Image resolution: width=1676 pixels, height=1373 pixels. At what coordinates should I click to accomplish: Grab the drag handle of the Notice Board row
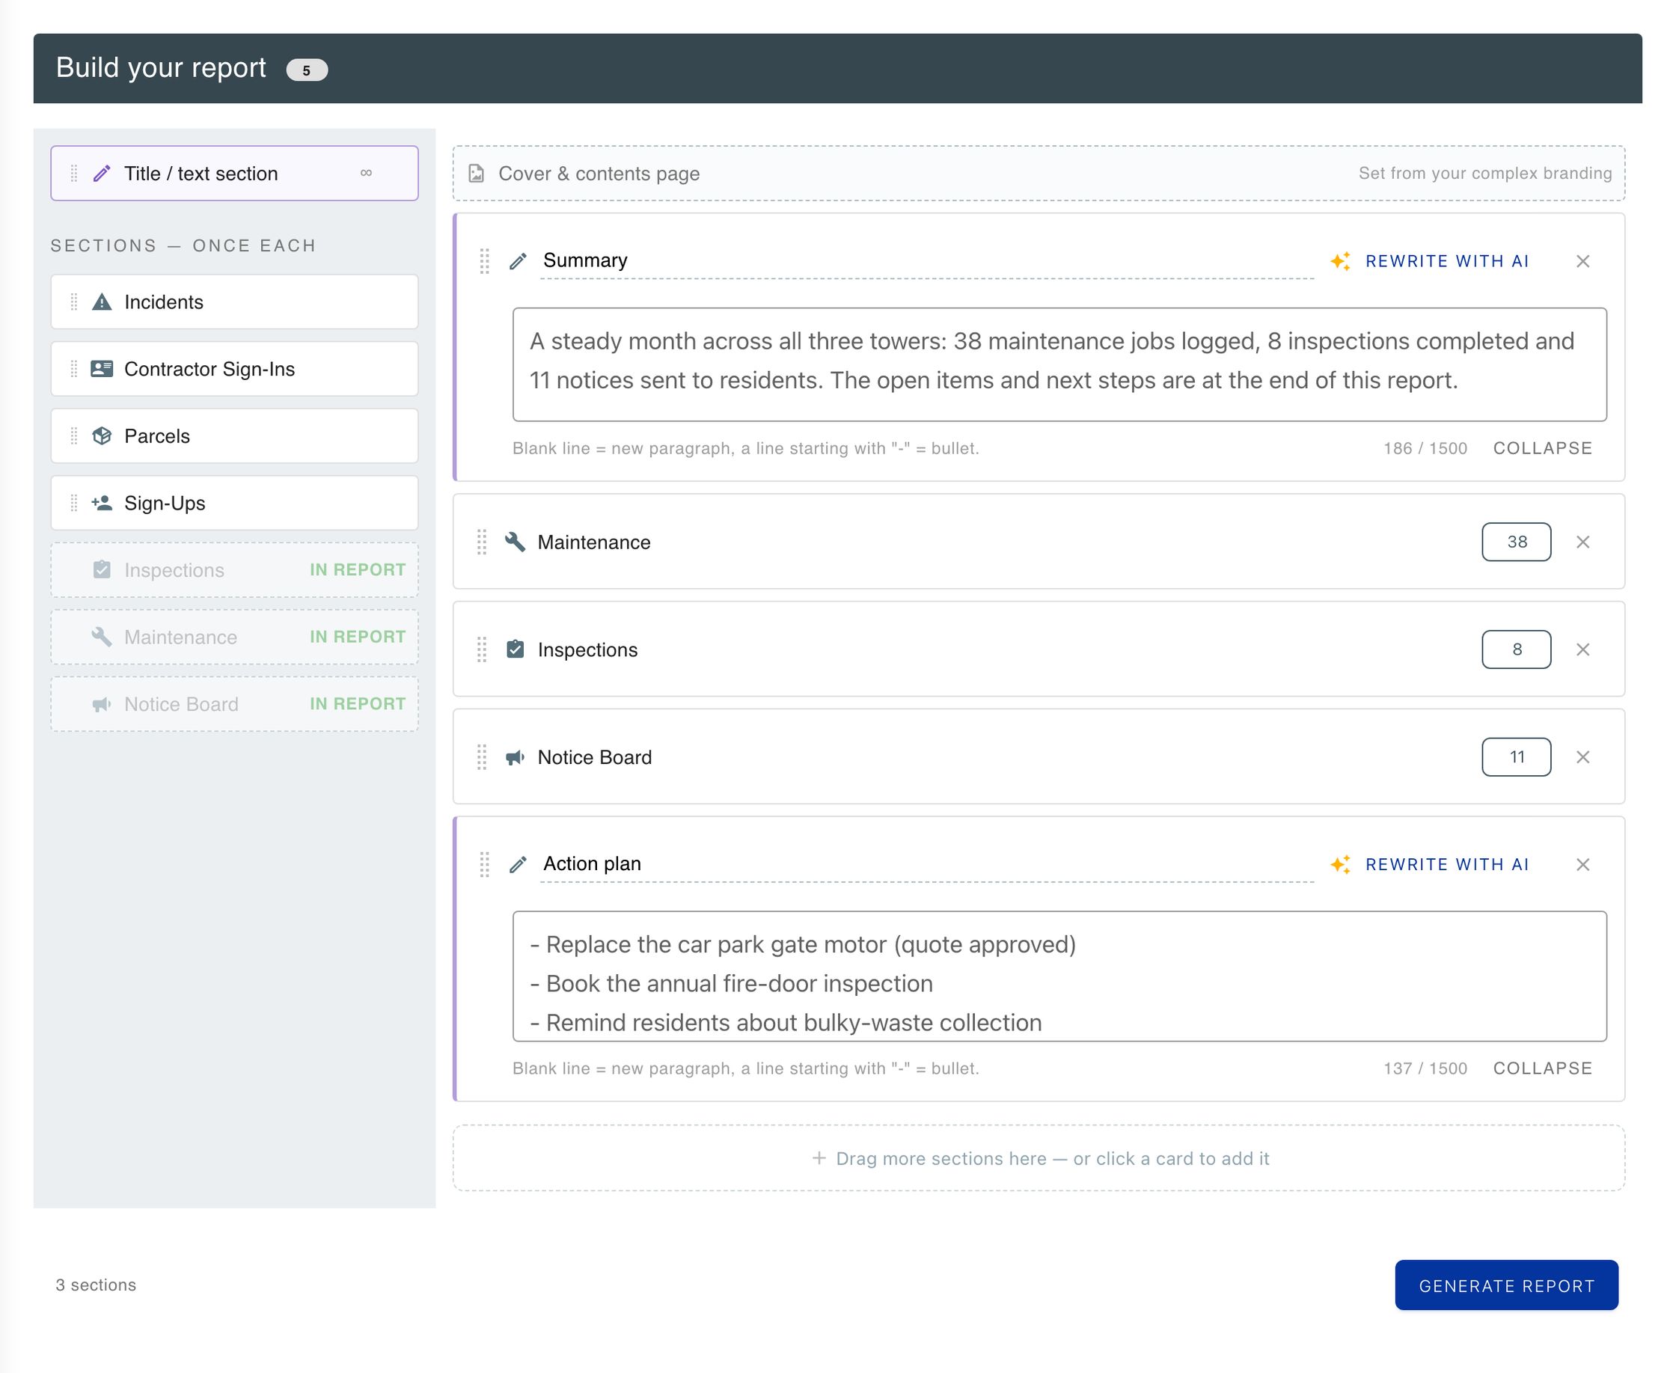(482, 757)
